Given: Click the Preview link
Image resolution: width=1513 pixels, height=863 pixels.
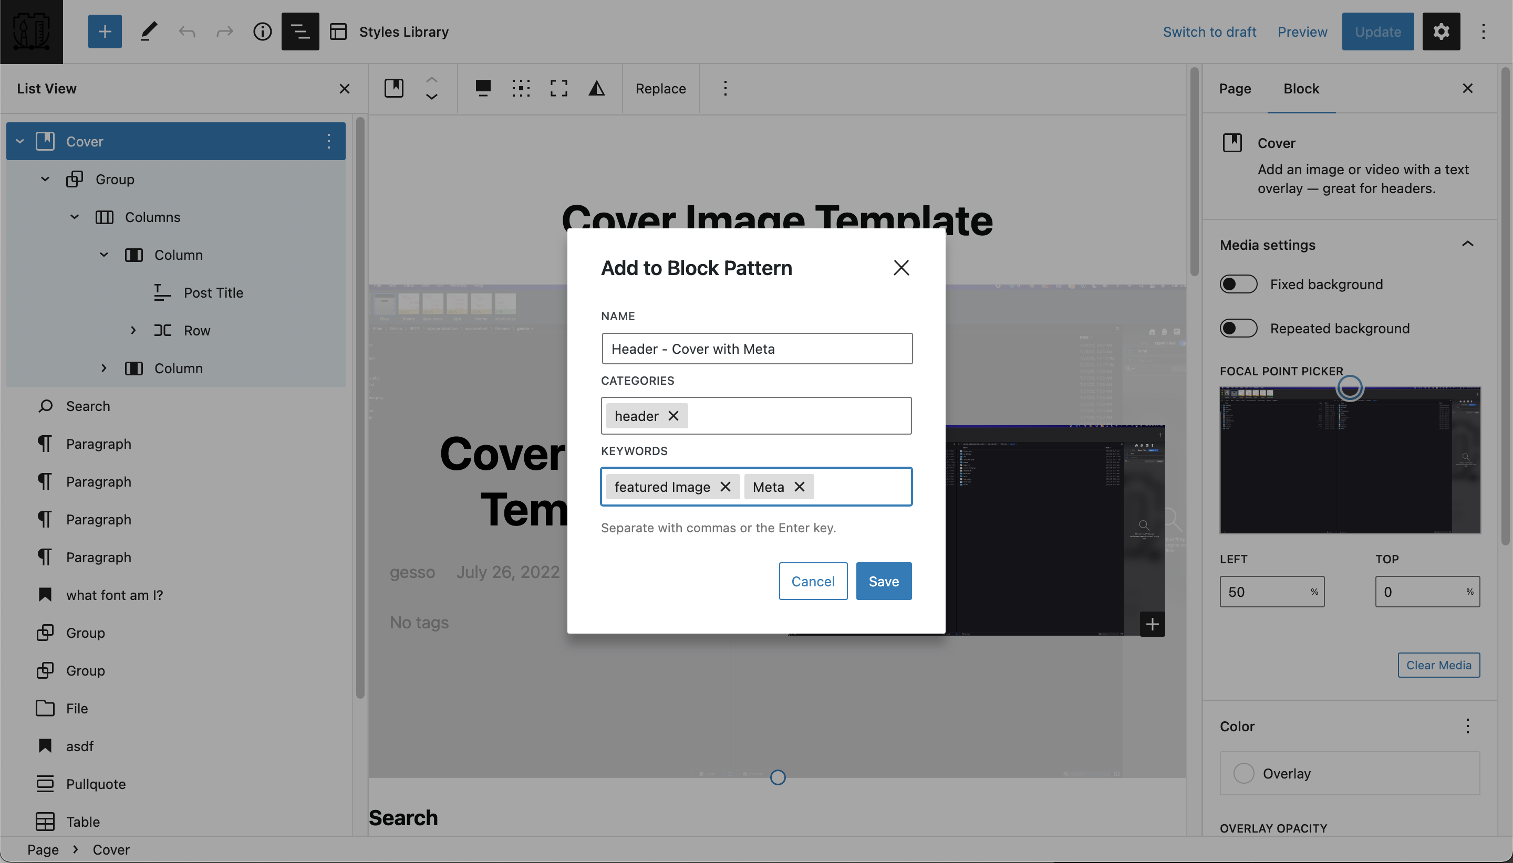Looking at the screenshot, I should pos(1302,31).
